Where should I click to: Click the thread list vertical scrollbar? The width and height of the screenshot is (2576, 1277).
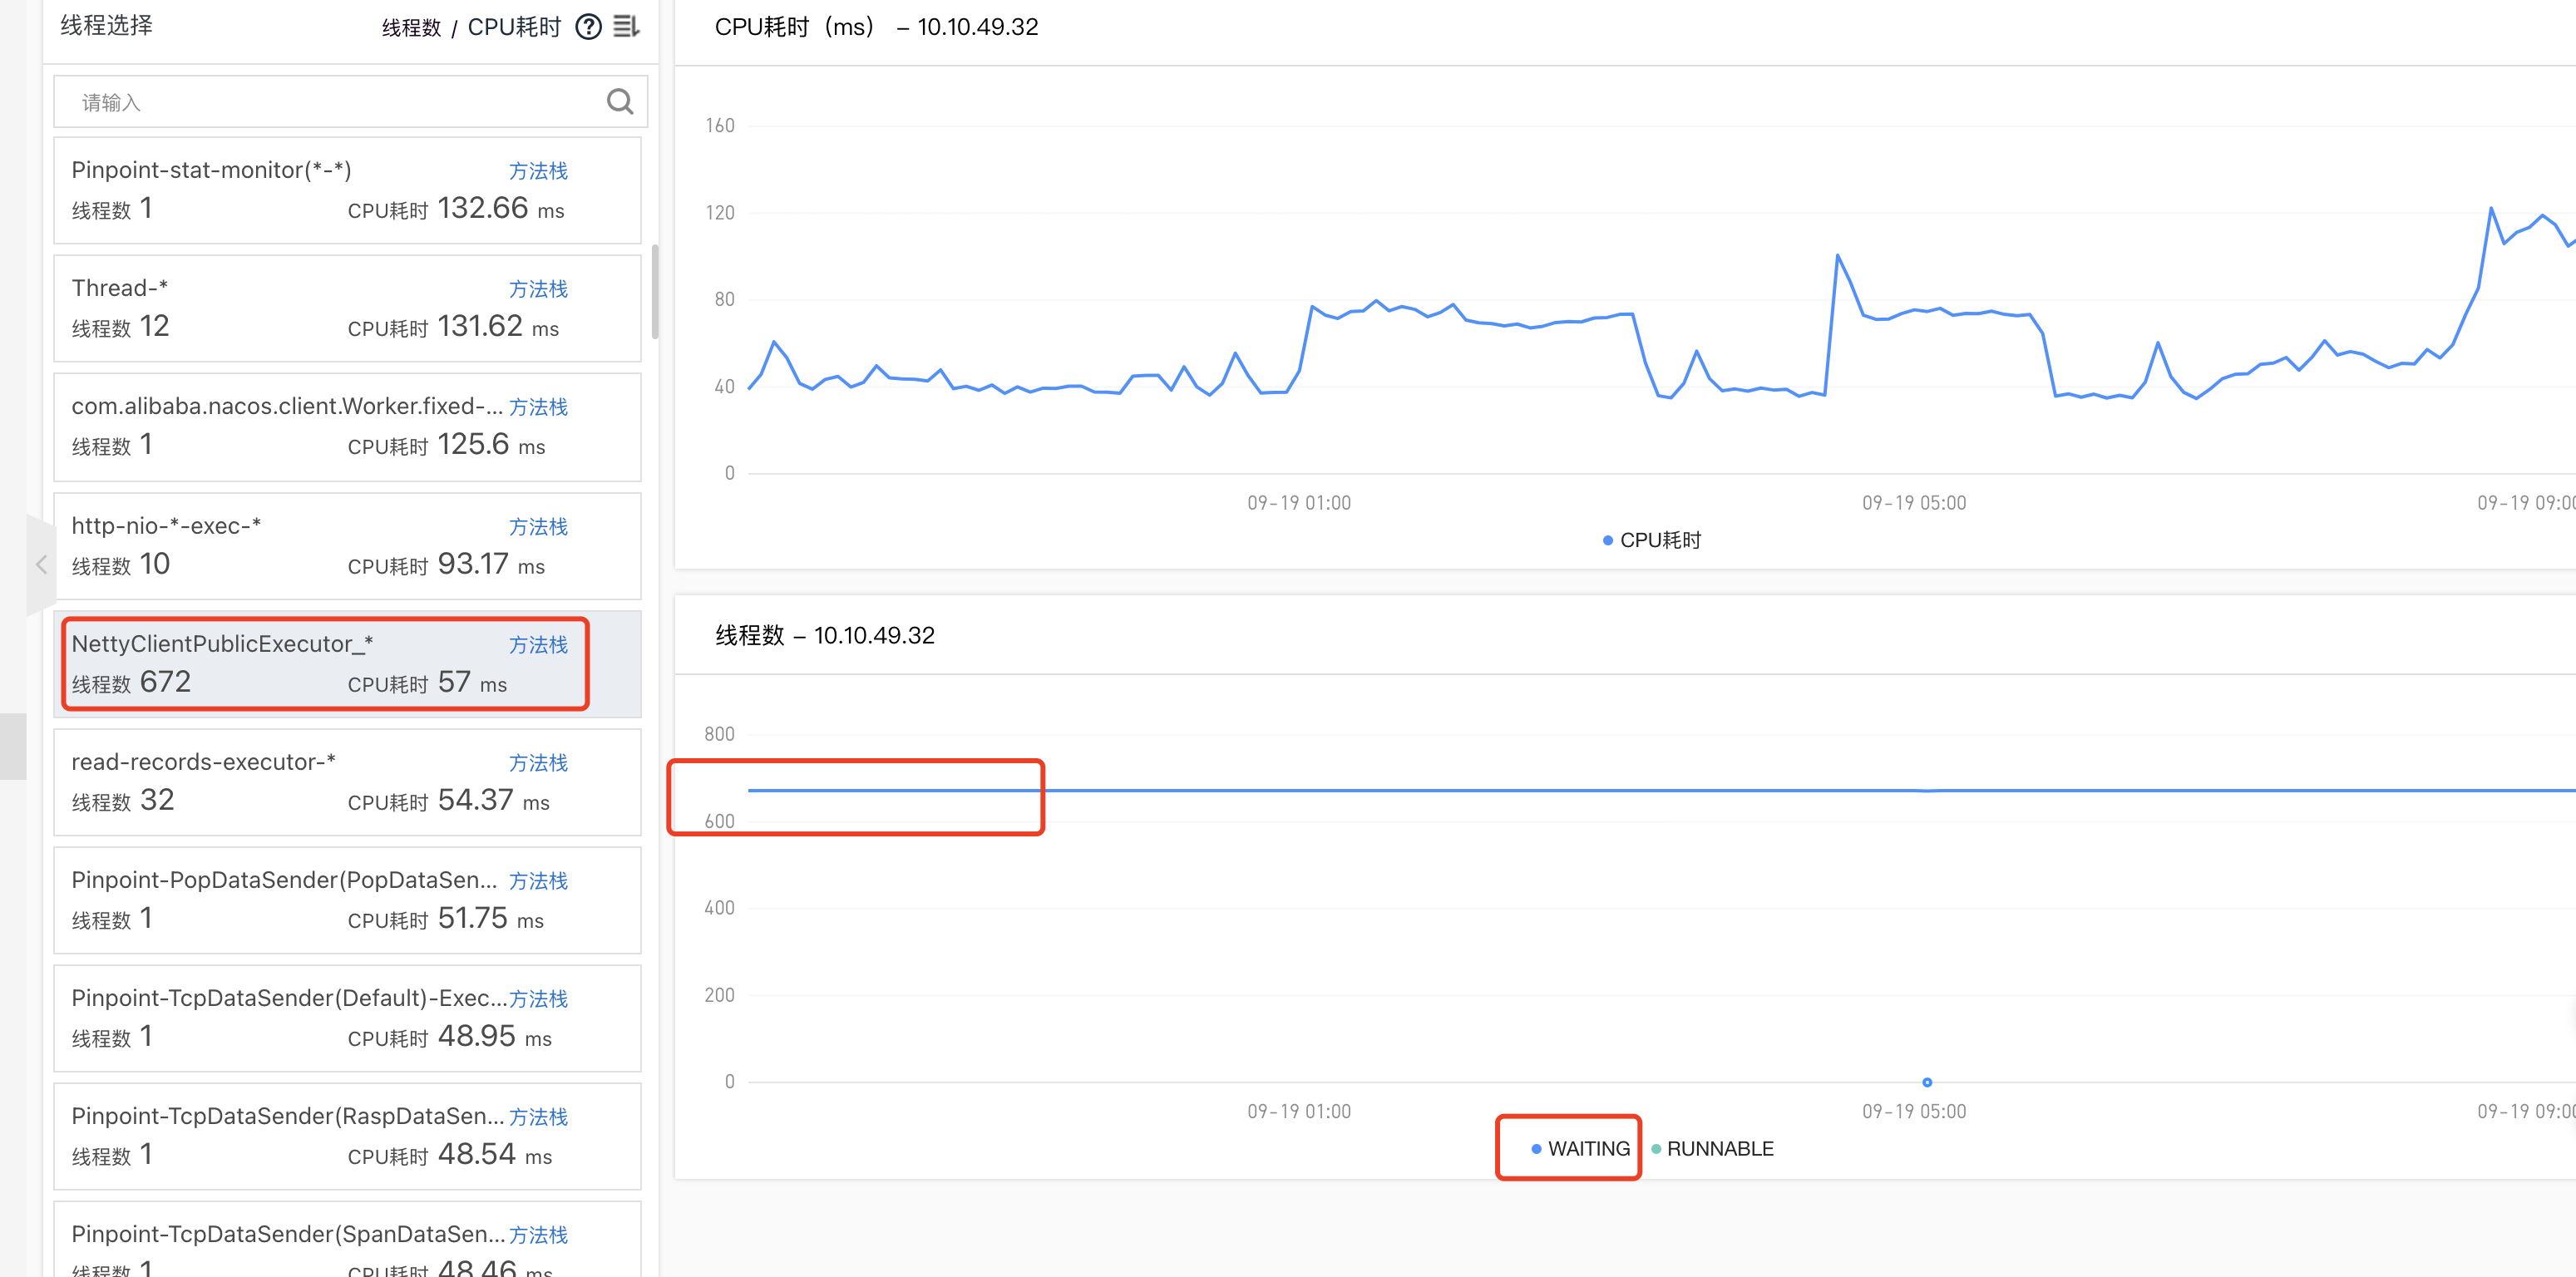[x=655, y=292]
